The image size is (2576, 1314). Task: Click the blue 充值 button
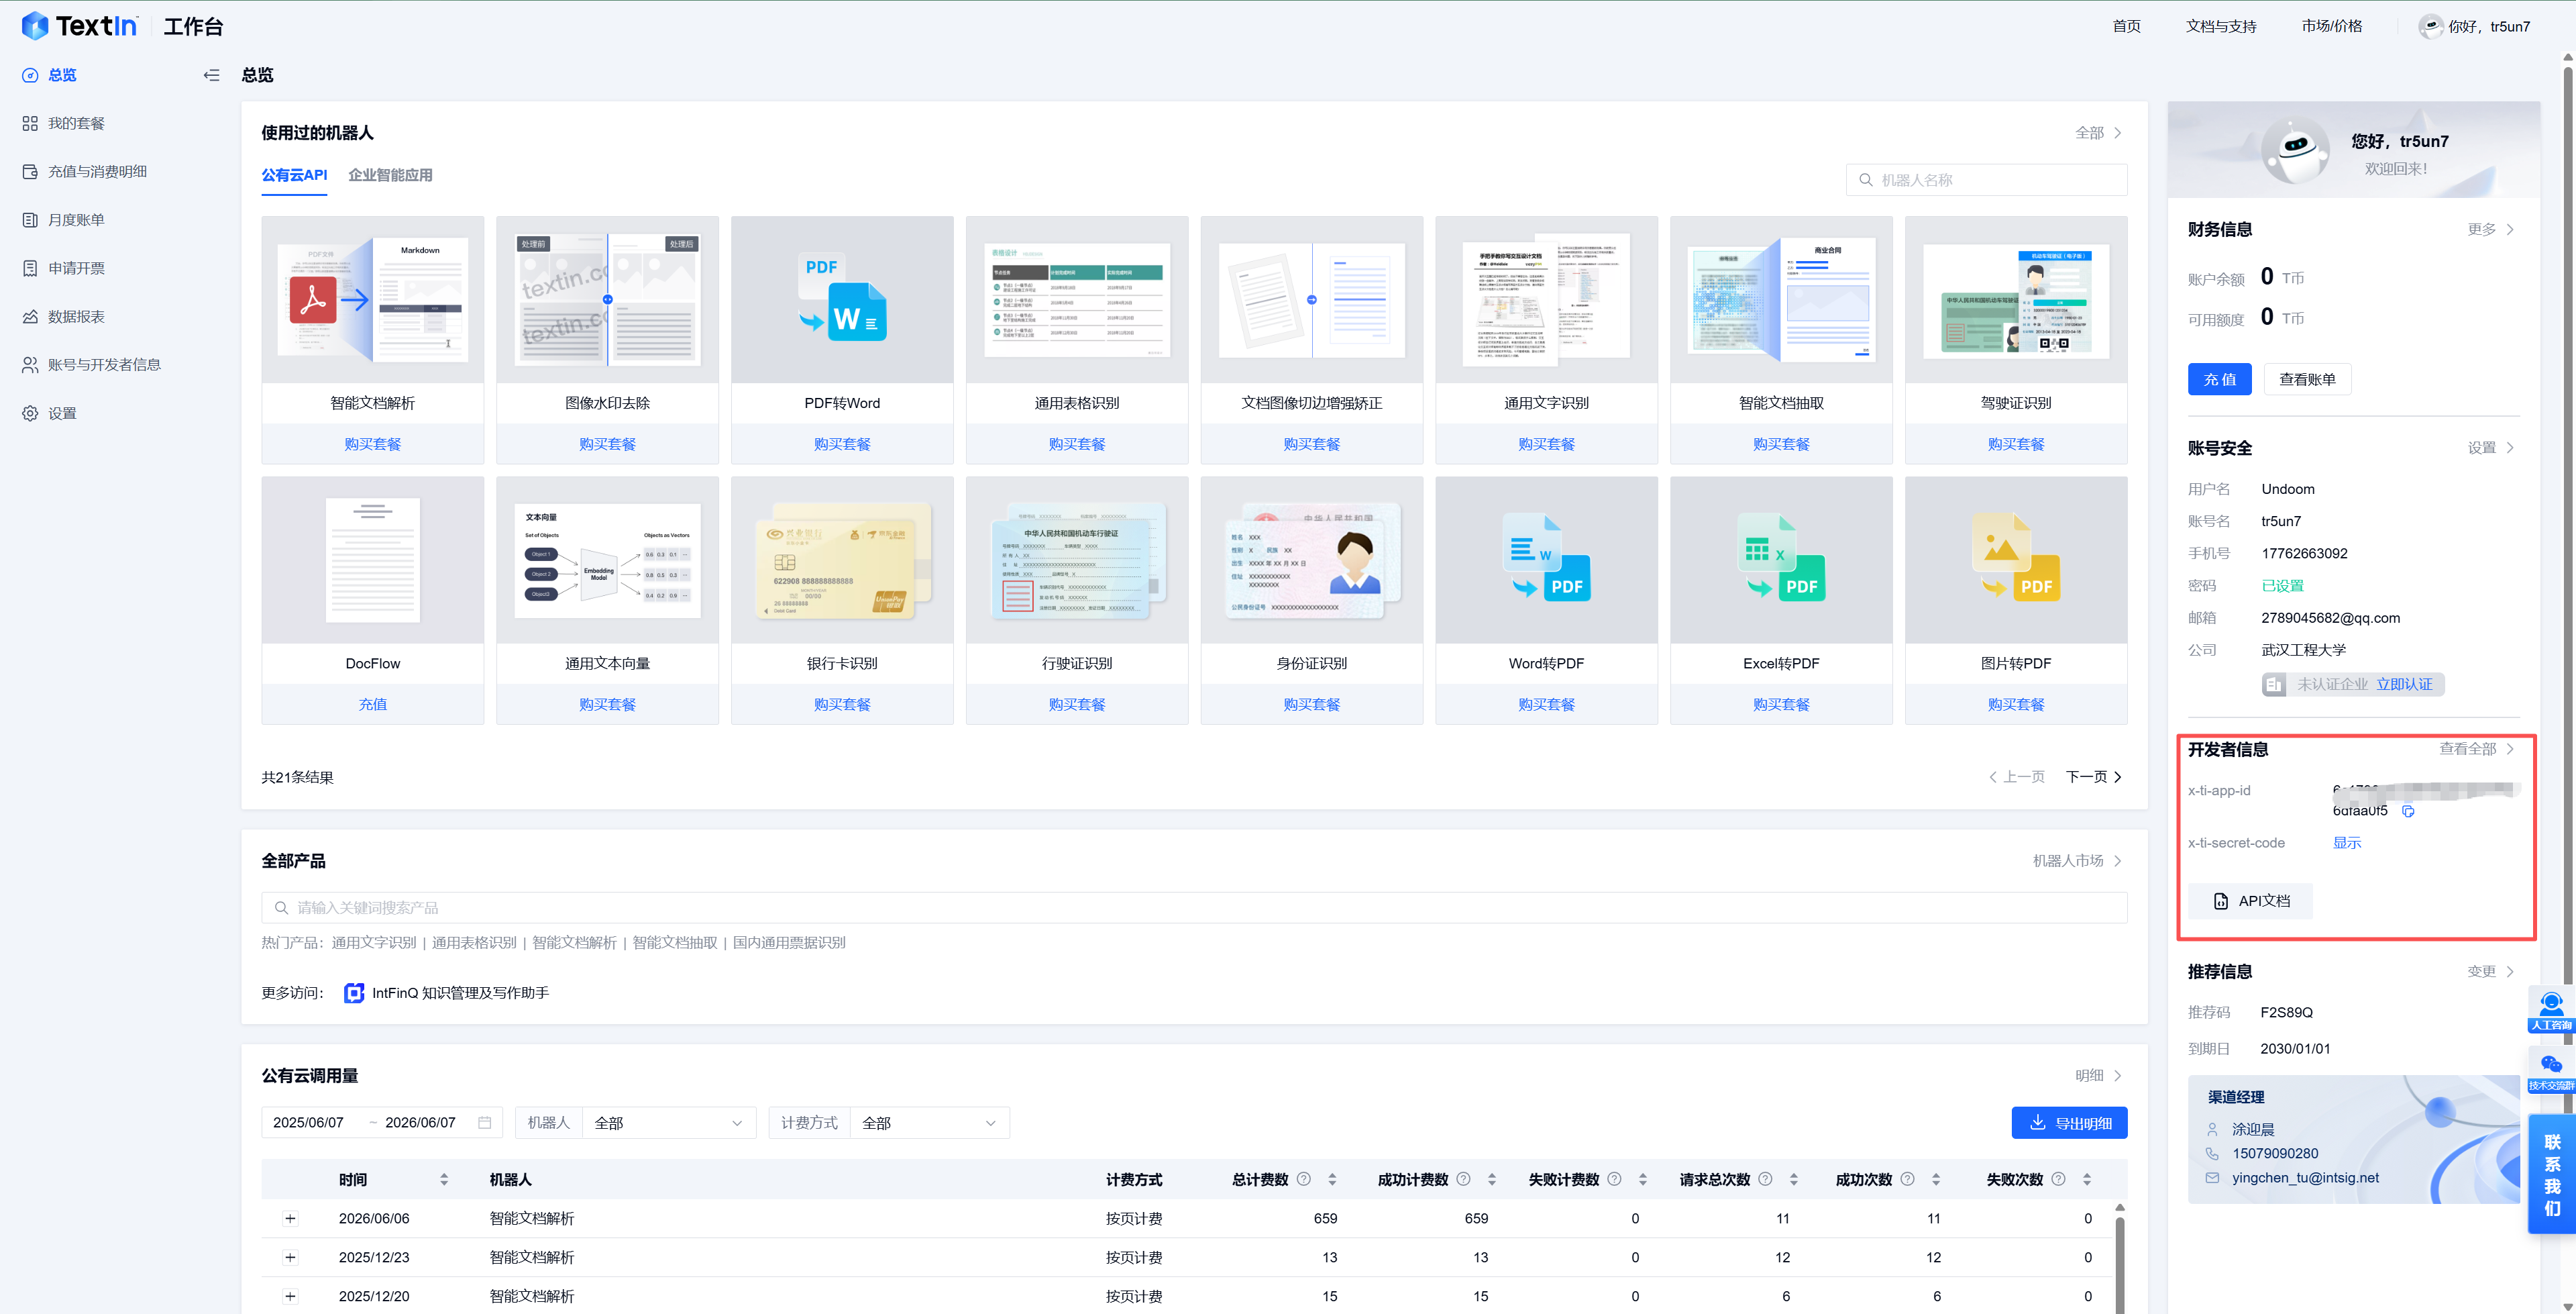click(2219, 379)
